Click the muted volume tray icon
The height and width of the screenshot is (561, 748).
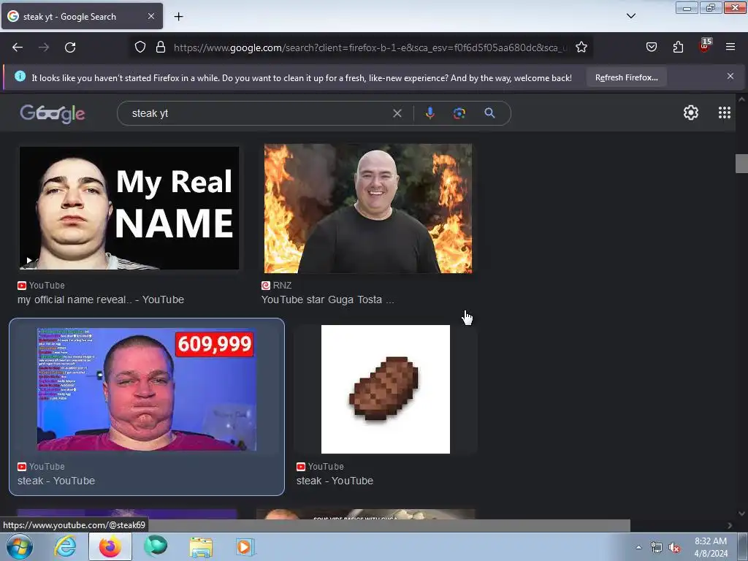point(674,547)
